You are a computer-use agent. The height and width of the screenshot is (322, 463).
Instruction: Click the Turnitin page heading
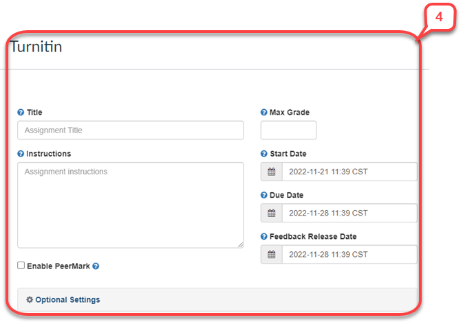[36, 47]
